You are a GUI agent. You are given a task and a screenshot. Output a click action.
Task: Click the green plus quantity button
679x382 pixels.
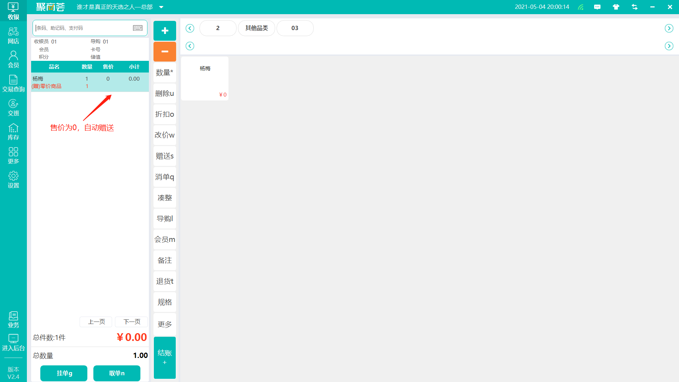[165, 31]
